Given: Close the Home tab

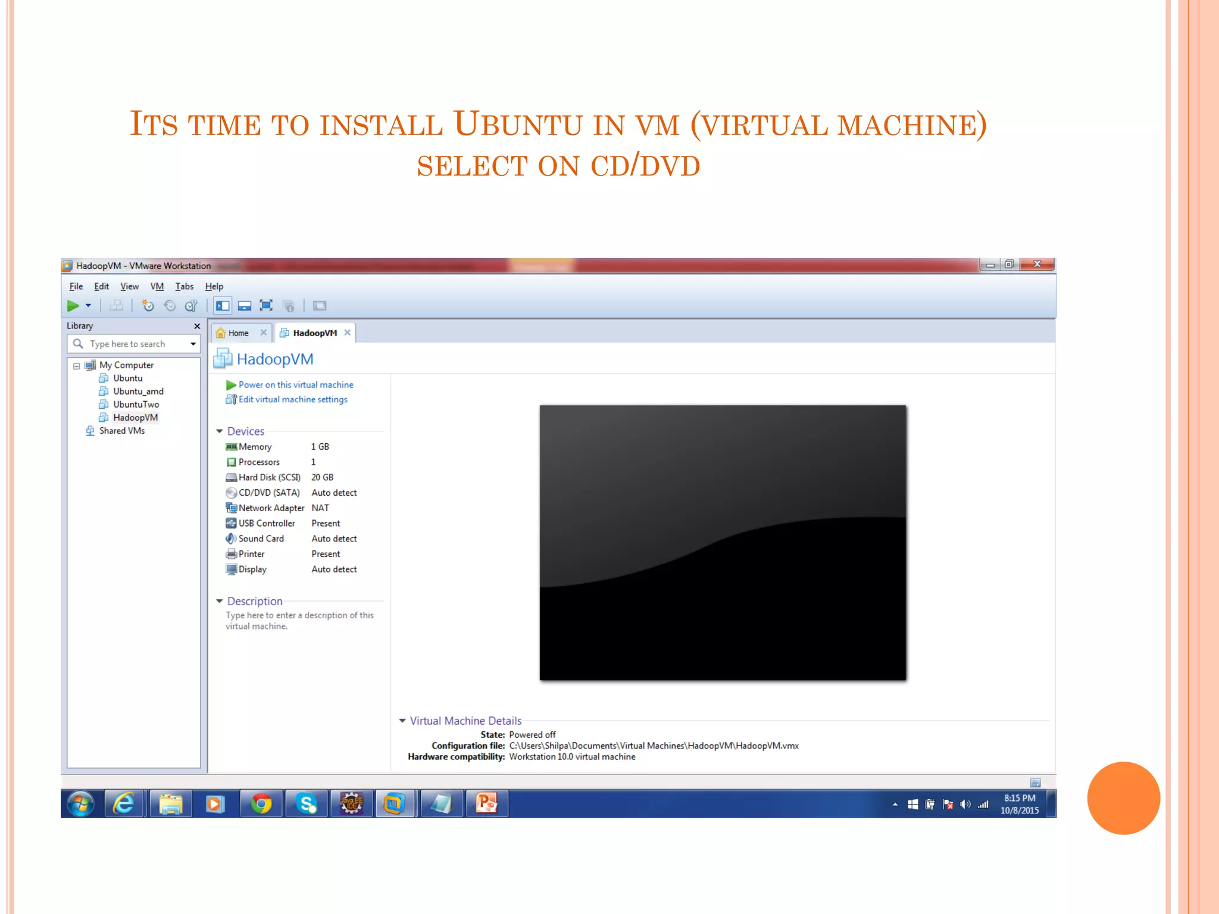Looking at the screenshot, I should click(264, 333).
